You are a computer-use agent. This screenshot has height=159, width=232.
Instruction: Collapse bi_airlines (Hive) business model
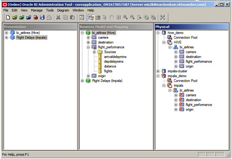point(82,33)
